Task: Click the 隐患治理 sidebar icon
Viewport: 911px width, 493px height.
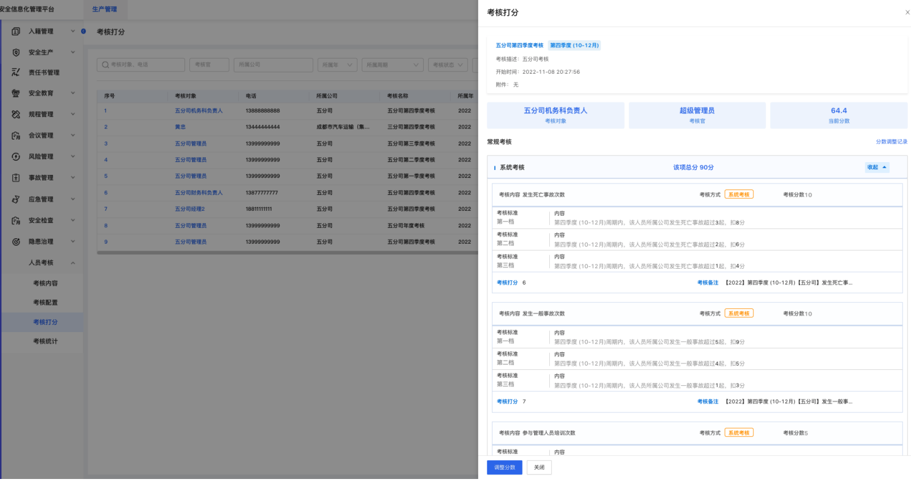Action: (x=16, y=241)
